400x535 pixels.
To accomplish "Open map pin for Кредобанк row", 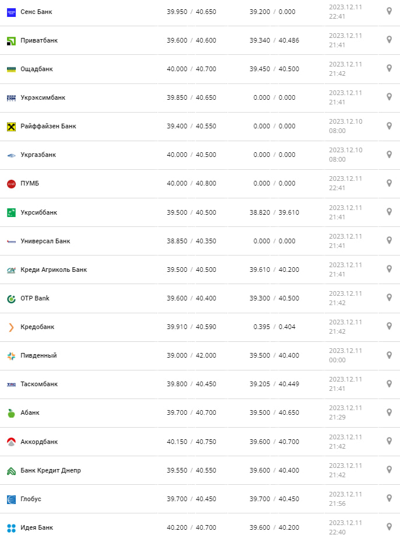I will (389, 326).
